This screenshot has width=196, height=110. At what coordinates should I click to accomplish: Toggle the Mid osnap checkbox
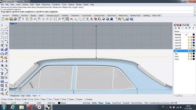[23, 99]
